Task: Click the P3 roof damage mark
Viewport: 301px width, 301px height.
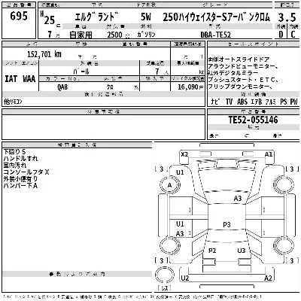Action: 227,224
